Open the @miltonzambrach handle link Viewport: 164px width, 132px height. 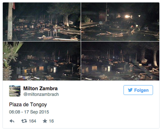tap(41, 94)
